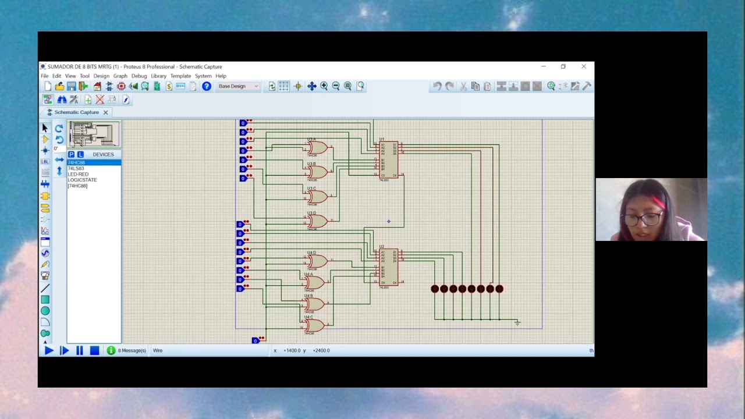745x419 pixels.
Task: Select the 2D Graphics Line tool
Action: [45, 288]
